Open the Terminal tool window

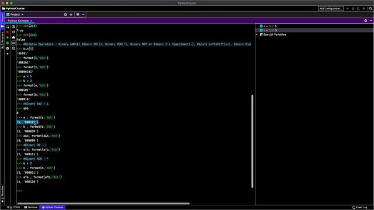31,208
